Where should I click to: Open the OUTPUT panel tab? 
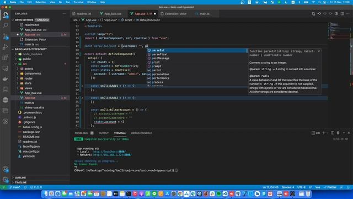pos(104,133)
